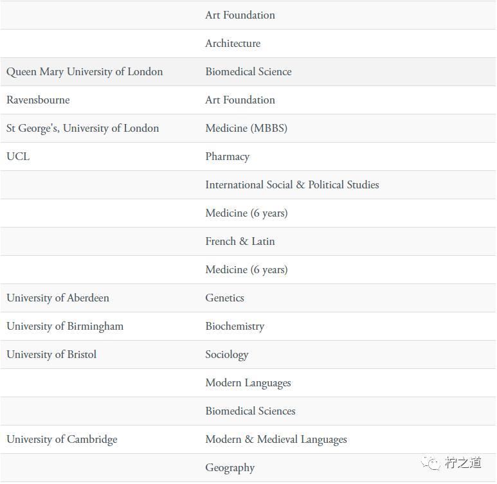Select the University of Birmingham entry
This screenshot has height=484, width=497.
point(65,326)
